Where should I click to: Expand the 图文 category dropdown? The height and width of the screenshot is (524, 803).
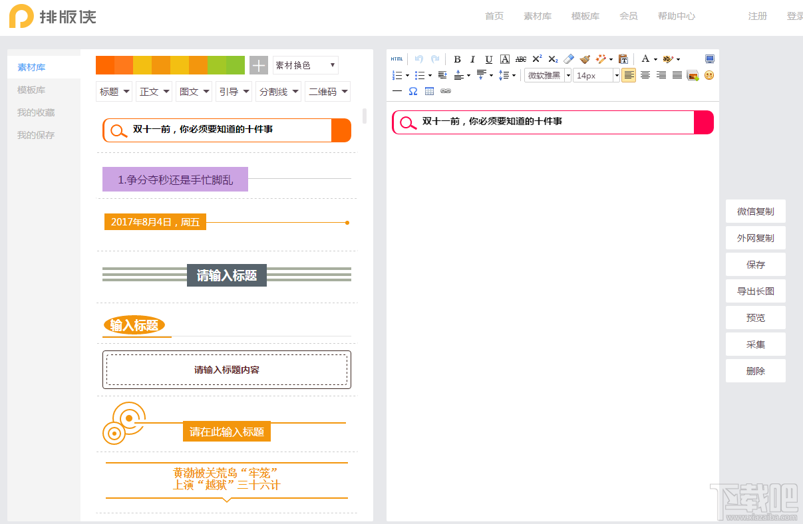[x=194, y=92]
